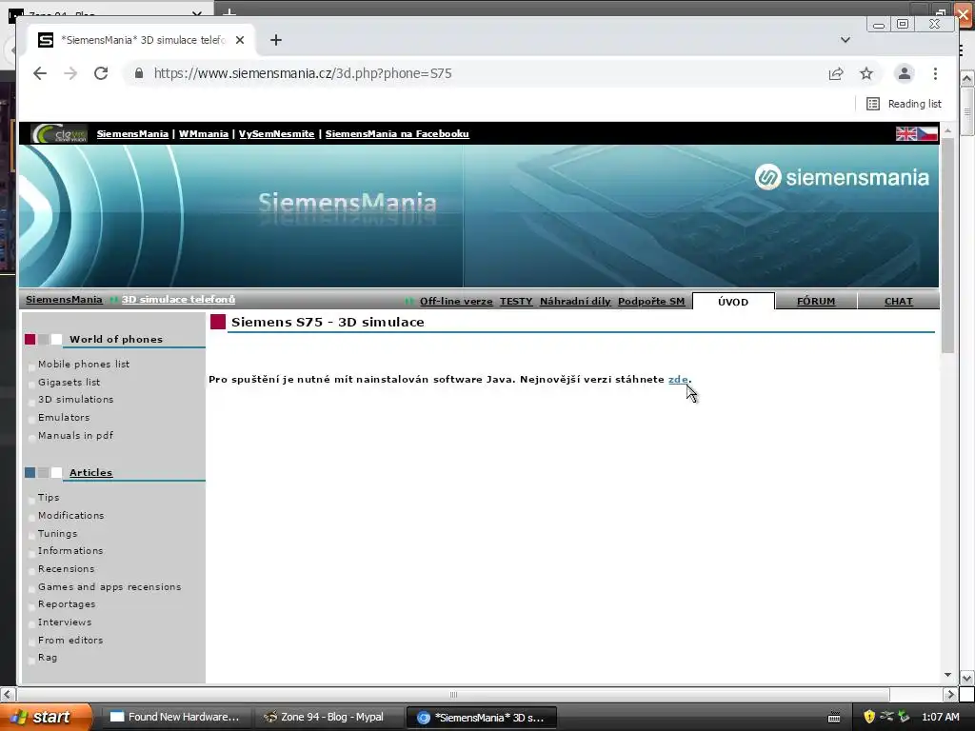This screenshot has height=731, width=975.
Task: Switch to the CHAT tab
Action: pyautogui.click(x=899, y=302)
